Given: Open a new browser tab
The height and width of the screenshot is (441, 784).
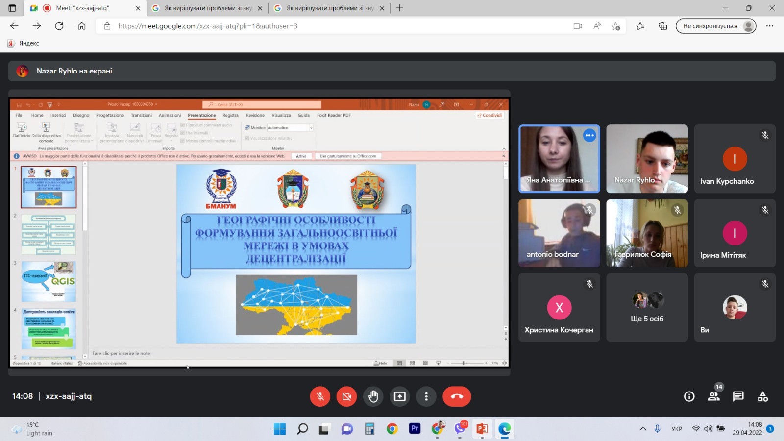Looking at the screenshot, I should point(399,8).
